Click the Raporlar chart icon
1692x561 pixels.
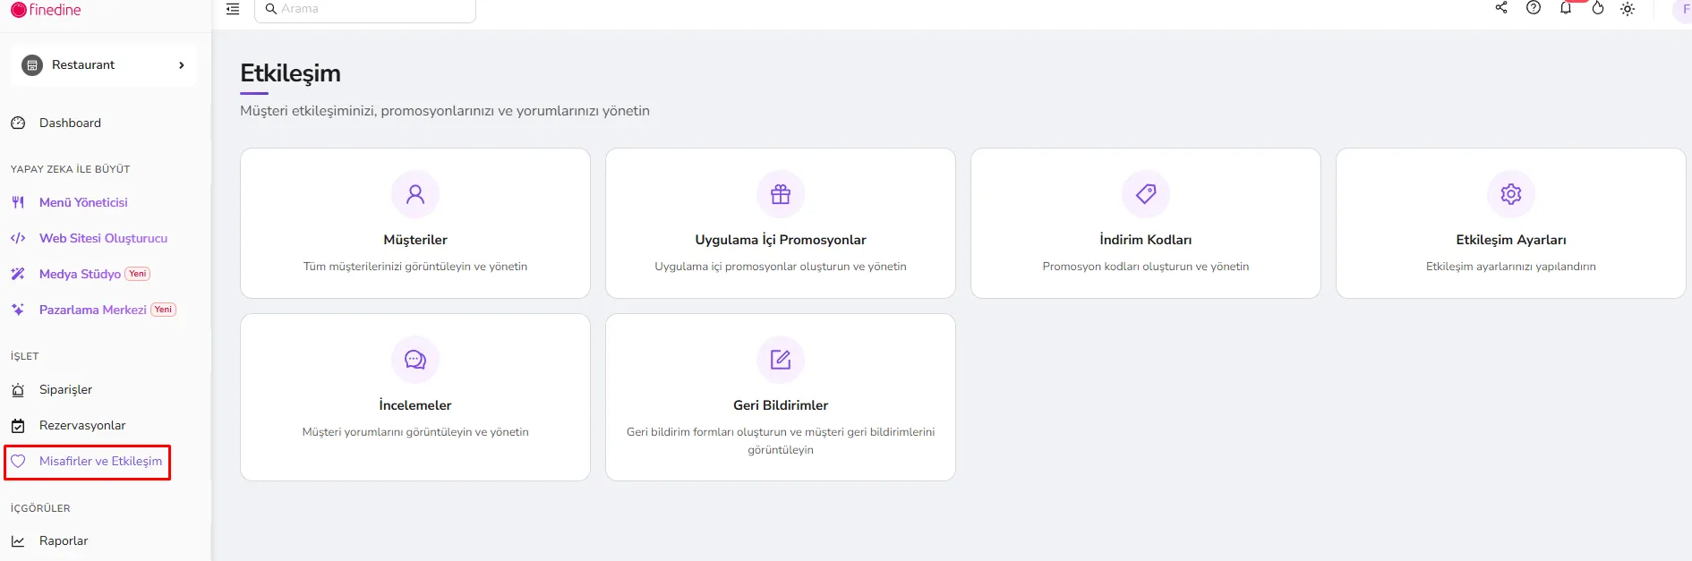pyautogui.click(x=18, y=541)
